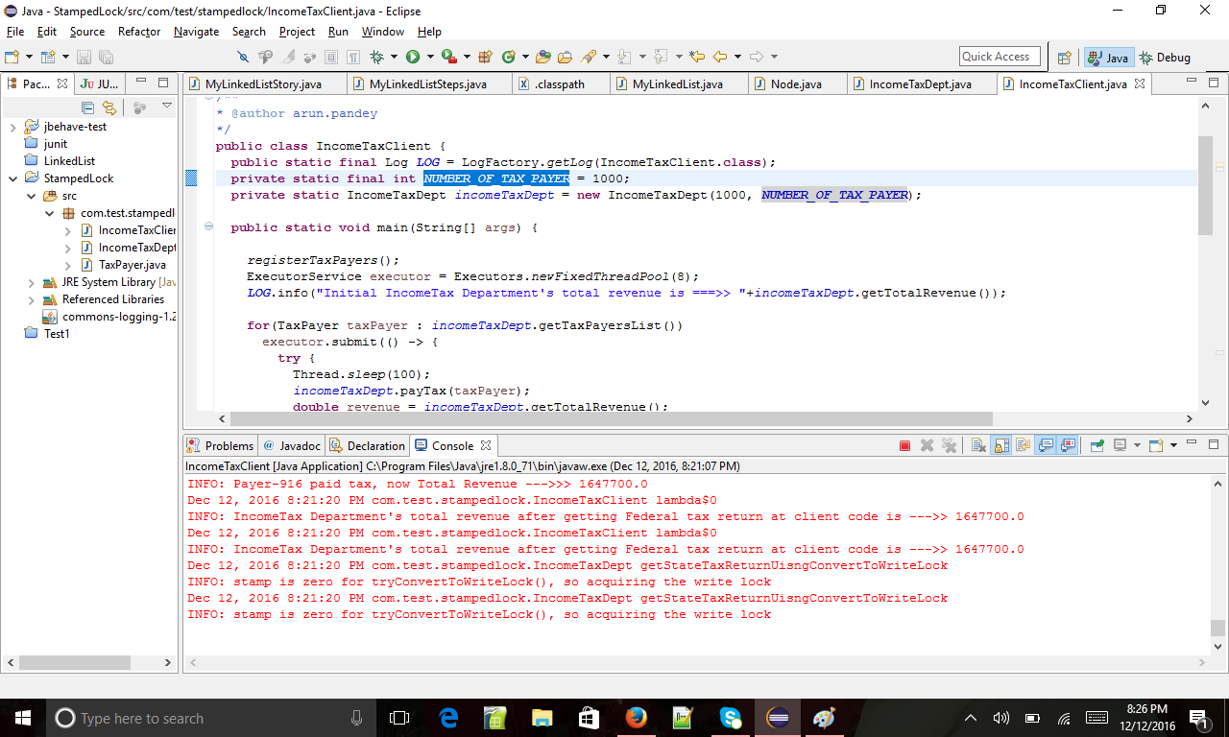The width and height of the screenshot is (1229, 737).
Task: Click the editor's horizontal scrollbar
Action: (x=611, y=419)
